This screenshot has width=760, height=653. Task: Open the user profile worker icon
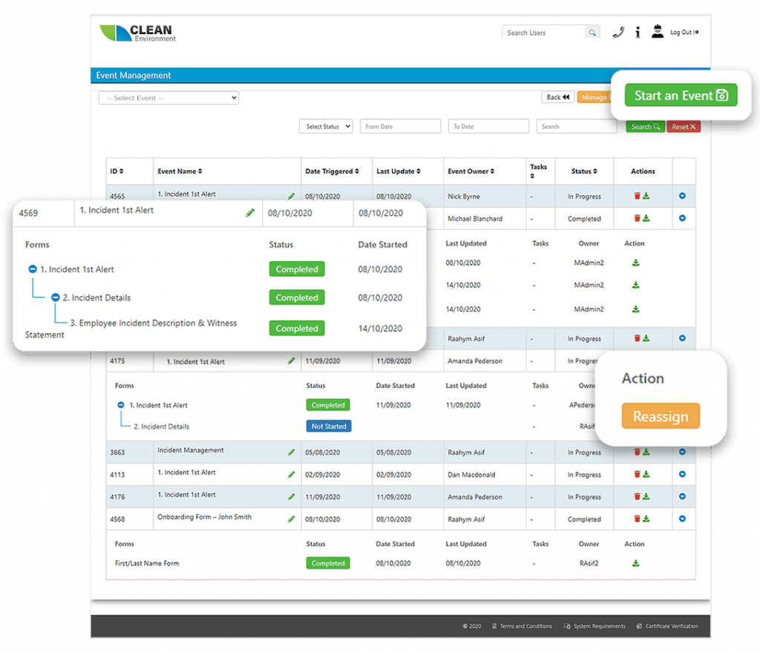point(658,31)
